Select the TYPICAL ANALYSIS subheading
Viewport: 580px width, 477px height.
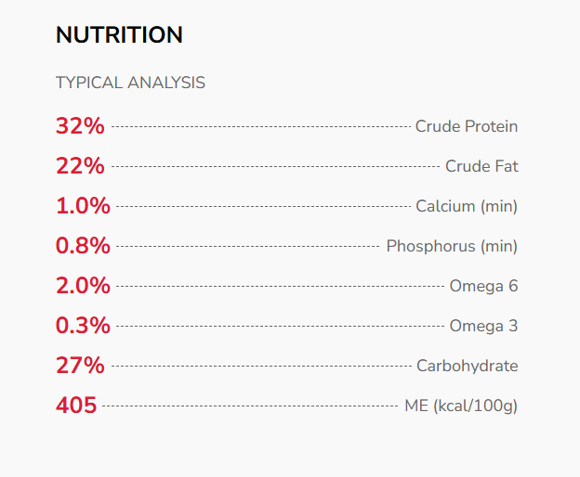coord(130,83)
